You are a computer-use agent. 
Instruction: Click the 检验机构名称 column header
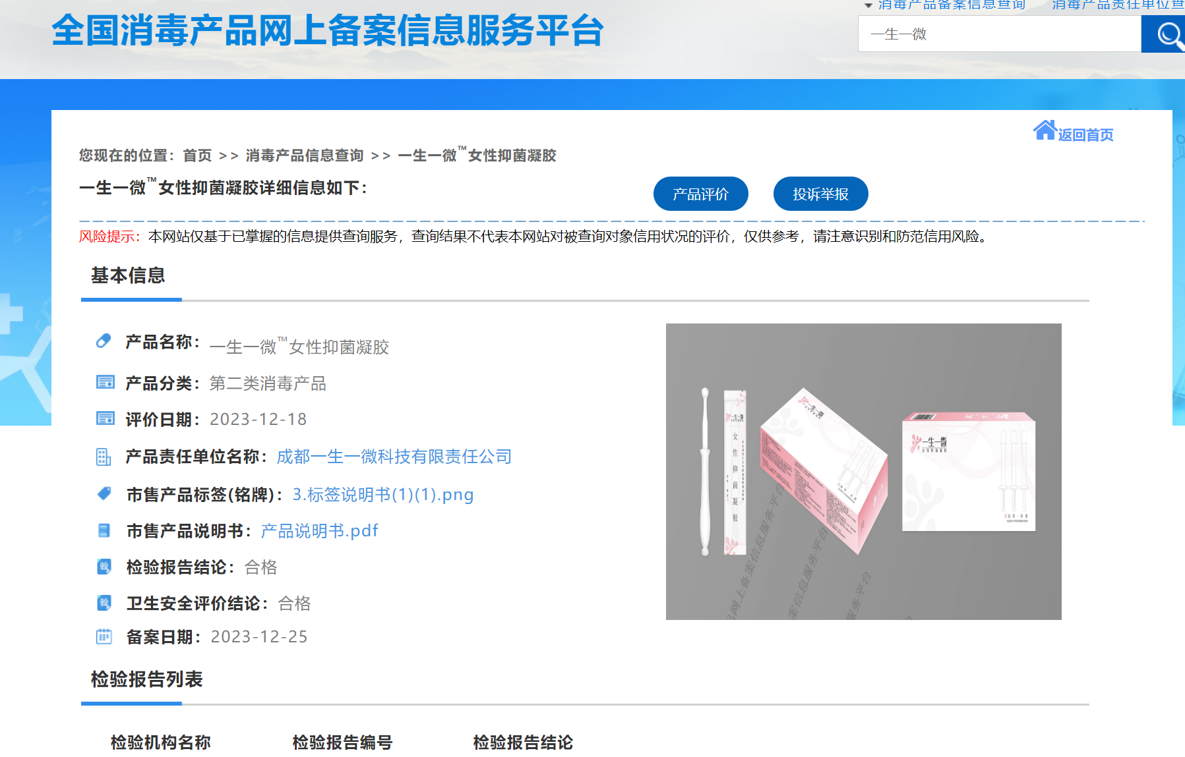161,743
